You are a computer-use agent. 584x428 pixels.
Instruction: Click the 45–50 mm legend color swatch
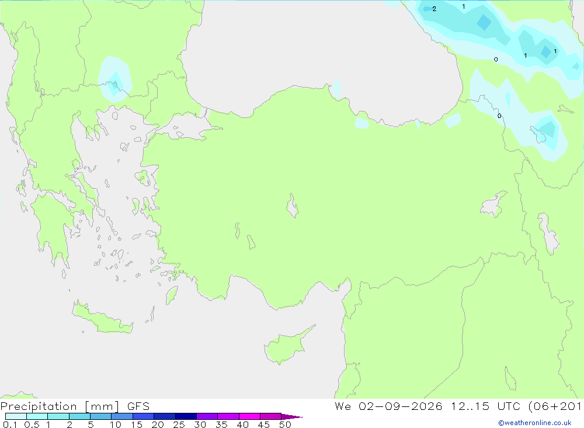[x=271, y=416]
